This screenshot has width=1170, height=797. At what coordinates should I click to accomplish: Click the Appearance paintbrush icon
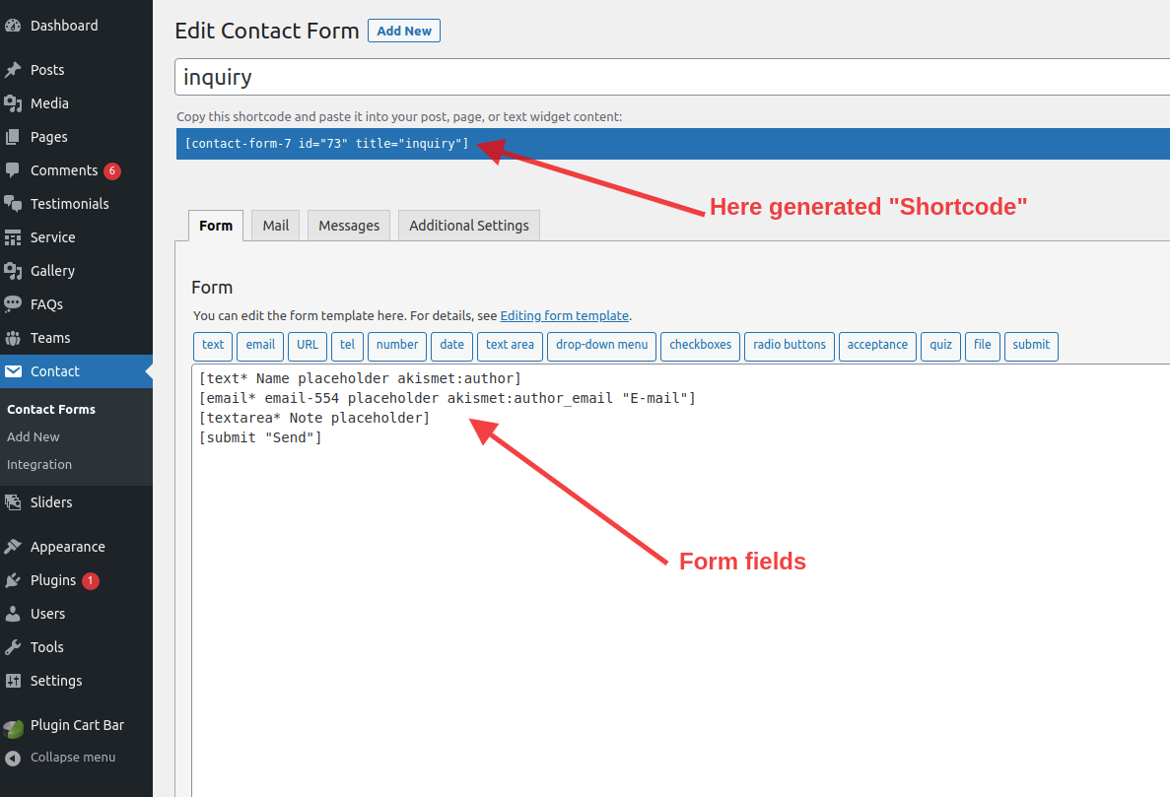pyautogui.click(x=13, y=547)
